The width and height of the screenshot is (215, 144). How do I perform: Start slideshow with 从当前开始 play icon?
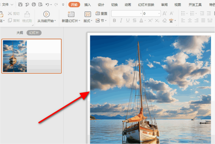coord(47,14)
